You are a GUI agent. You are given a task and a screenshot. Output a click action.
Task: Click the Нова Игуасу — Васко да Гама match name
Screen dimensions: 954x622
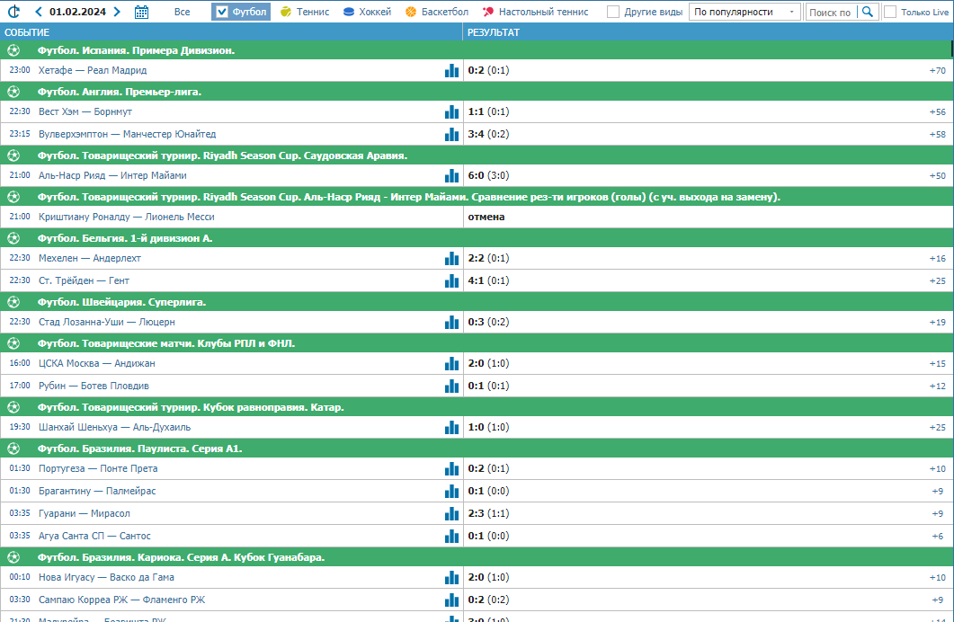[x=106, y=578]
